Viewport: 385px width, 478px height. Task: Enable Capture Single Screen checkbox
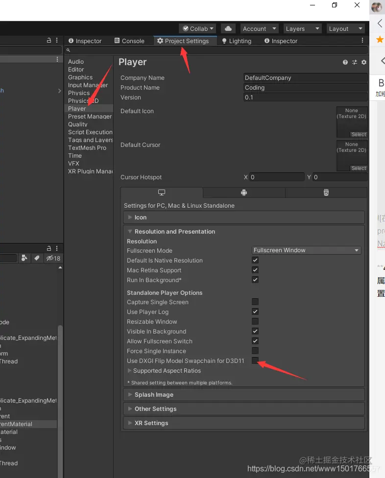[x=255, y=302]
